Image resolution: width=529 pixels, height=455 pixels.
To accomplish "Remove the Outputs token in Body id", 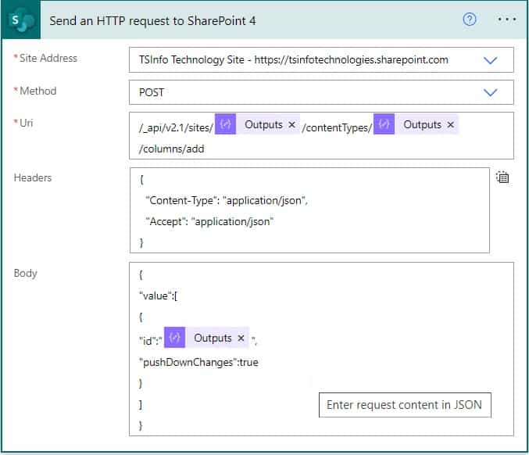I will click(x=241, y=338).
